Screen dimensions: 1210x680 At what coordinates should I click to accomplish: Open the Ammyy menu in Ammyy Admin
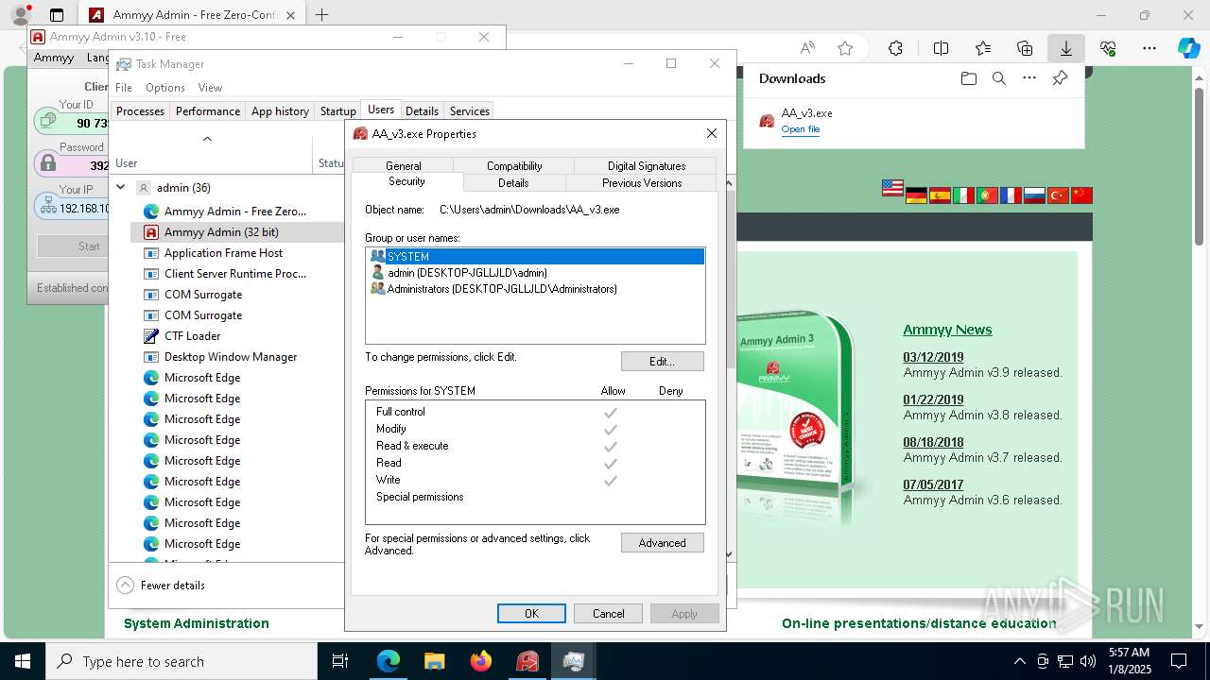click(x=54, y=58)
